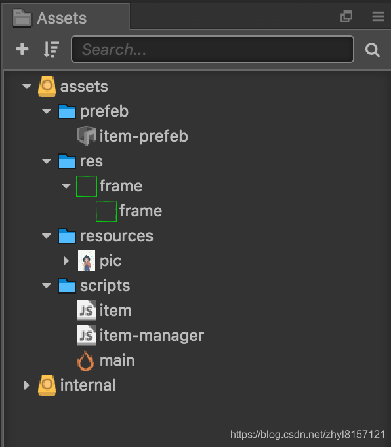This screenshot has height=447, width=391.
Task: Collapse the root assets folder arrow
Action: (x=26, y=86)
